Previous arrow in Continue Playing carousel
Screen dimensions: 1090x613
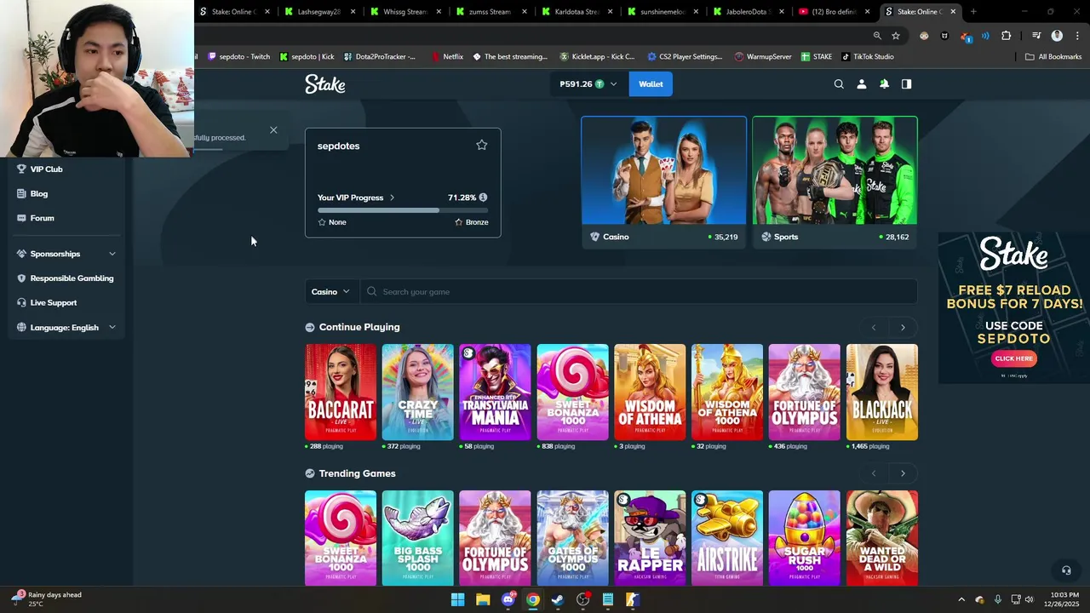[x=873, y=328]
